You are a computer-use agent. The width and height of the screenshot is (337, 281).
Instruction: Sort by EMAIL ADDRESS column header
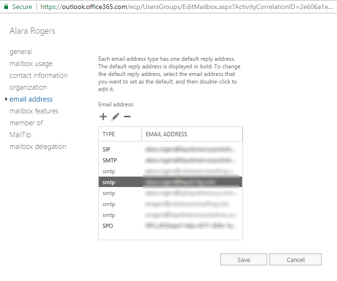(192, 134)
